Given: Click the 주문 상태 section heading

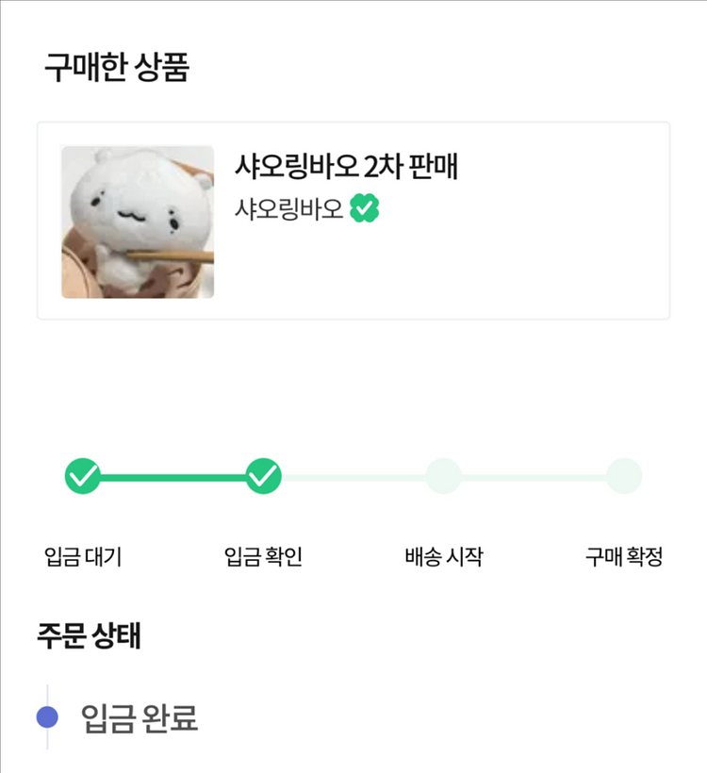Looking at the screenshot, I should (90, 636).
